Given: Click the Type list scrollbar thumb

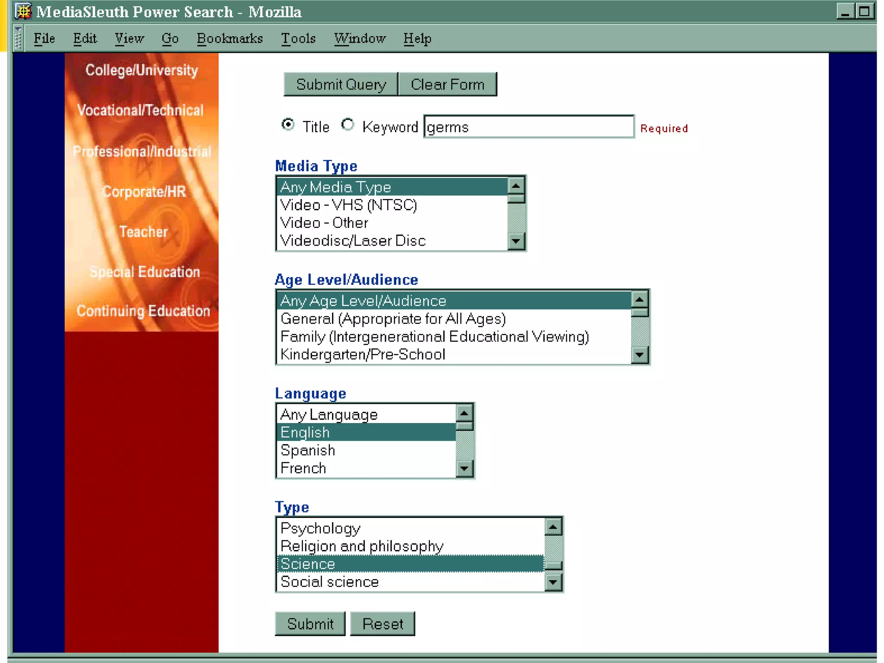Looking at the screenshot, I should tap(553, 565).
